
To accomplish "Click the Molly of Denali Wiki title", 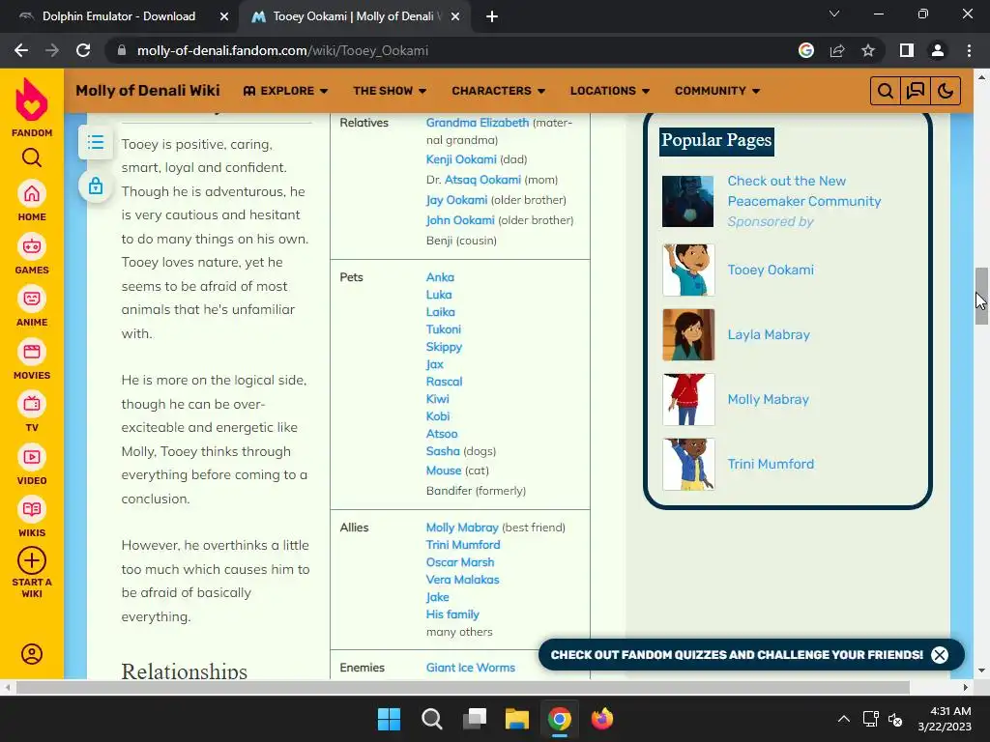I will (148, 90).
